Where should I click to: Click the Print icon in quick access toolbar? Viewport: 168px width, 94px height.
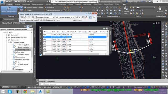[x=16, y=2]
